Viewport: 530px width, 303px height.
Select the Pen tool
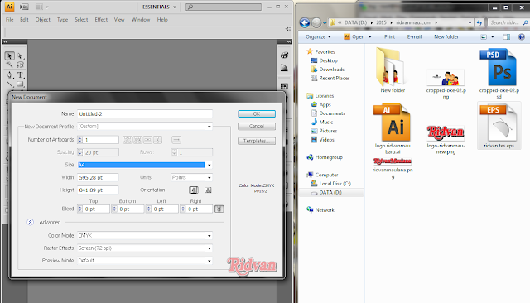pos(9,75)
